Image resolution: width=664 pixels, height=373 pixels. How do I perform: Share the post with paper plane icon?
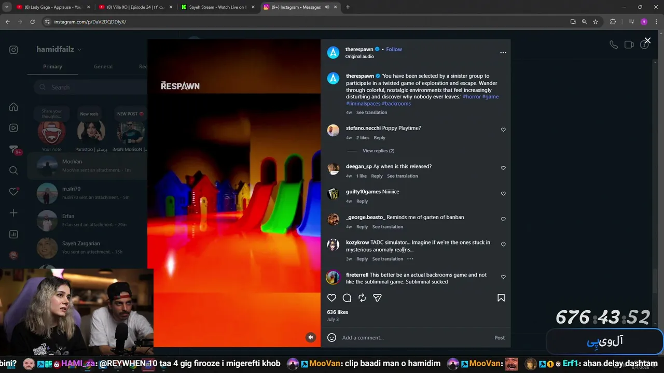(377, 298)
